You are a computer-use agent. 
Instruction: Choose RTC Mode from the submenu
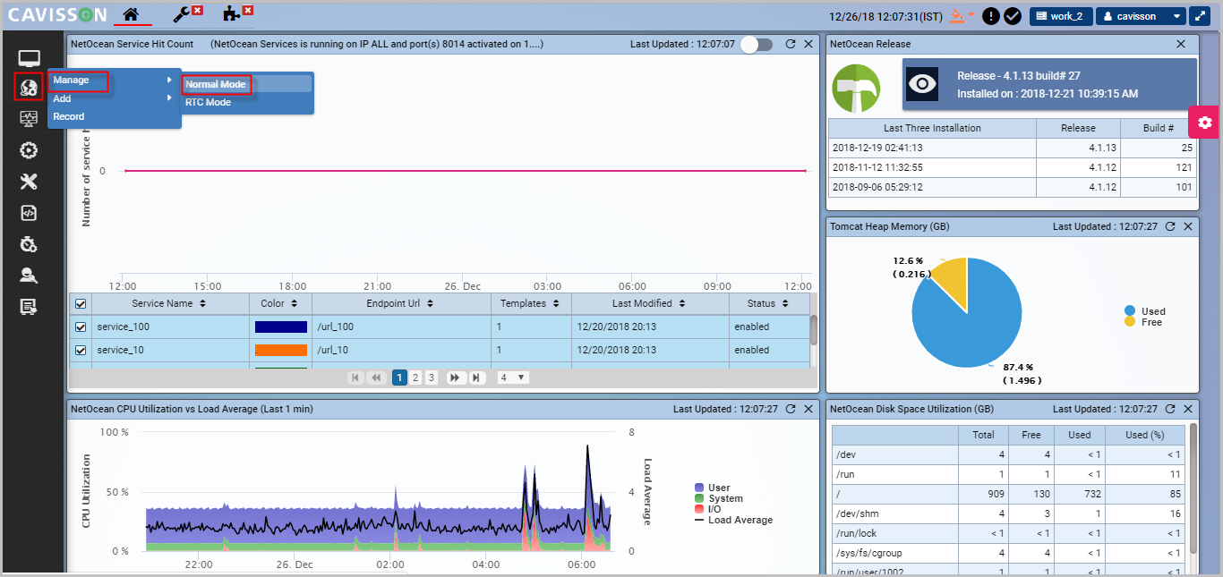point(247,102)
